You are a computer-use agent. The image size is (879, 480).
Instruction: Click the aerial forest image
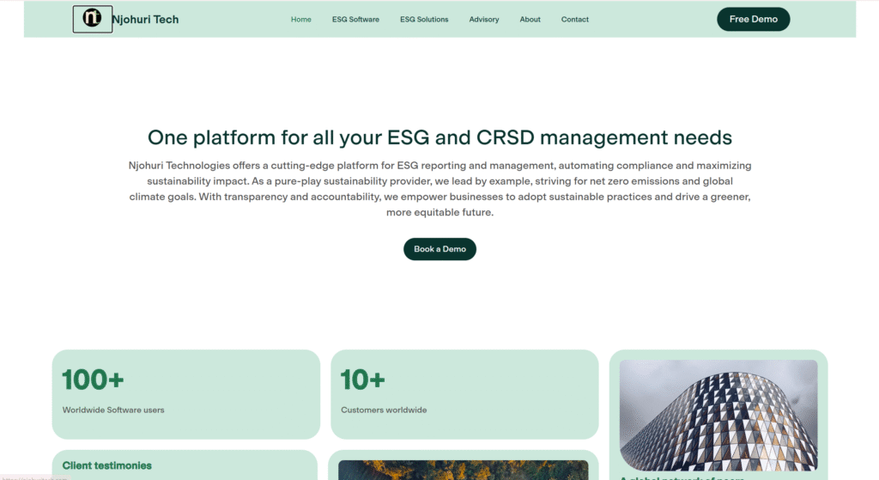coord(463,470)
